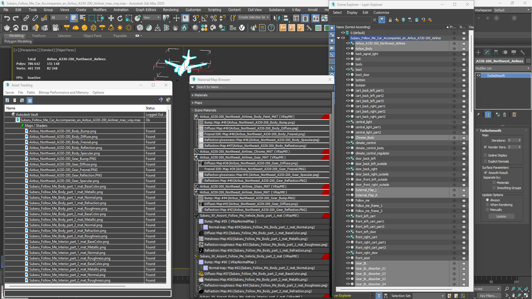
Task: Click the Mirror tool icon
Action: pyautogui.click(x=276, y=18)
